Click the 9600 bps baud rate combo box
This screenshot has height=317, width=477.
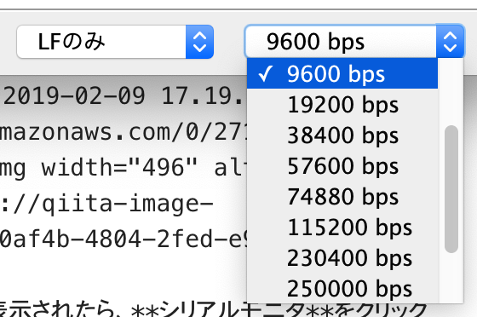coord(354,41)
